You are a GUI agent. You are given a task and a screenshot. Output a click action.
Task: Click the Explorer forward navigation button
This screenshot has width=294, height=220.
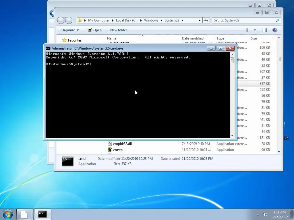pos(69,20)
